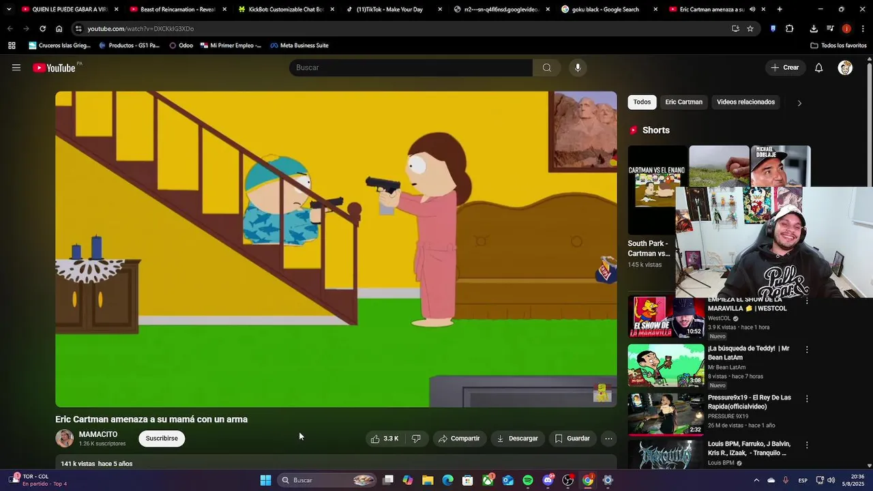The image size is (873, 491).
Task: Click the South Park Cartman vs Short thumbnail
Action: click(657, 190)
